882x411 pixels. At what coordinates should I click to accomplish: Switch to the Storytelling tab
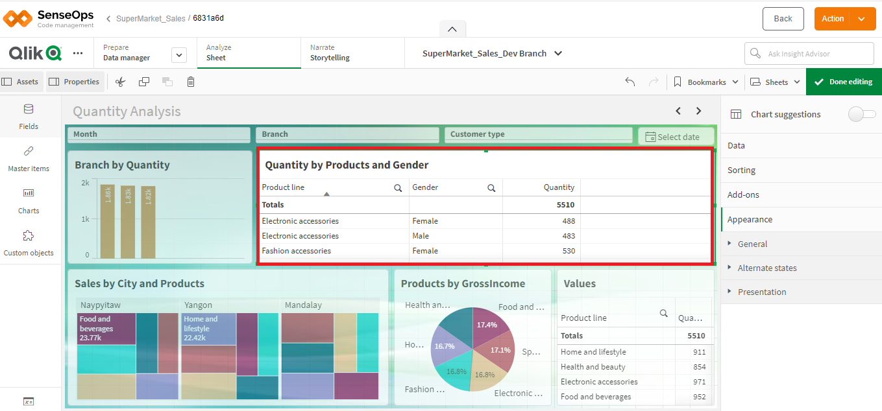point(330,53)
